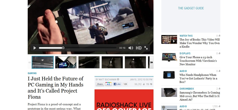Click the flame views icon next to 99,312
The height and width of the screenshot is (110, 238).
[144, 84]
